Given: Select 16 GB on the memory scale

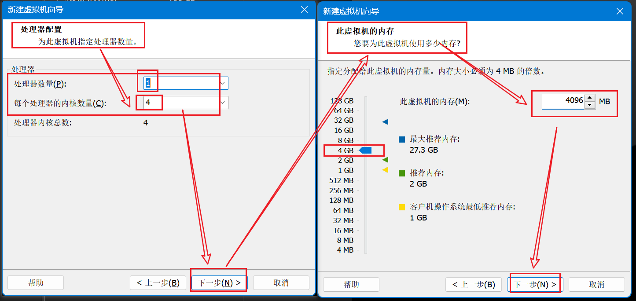Looking at the screenshot, I should click(344, 130).
